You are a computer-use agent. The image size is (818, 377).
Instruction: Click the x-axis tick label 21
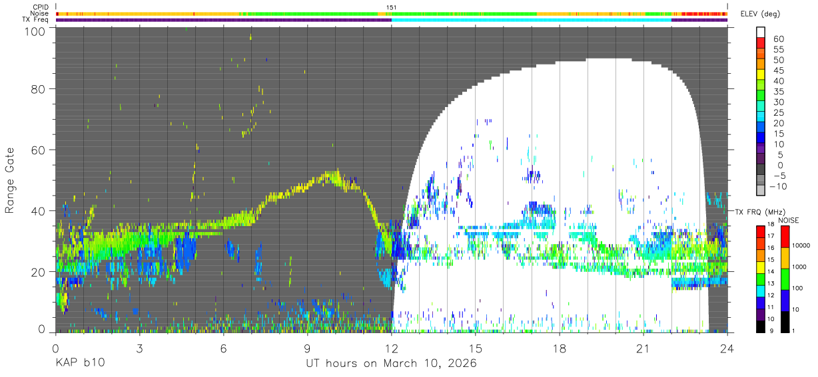click(643, 349)
